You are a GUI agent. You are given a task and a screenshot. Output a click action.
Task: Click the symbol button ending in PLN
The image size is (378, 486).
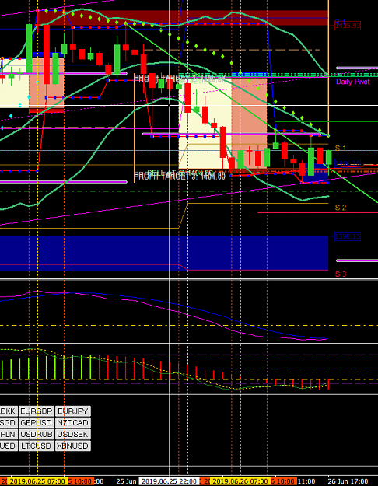[9, 434]
